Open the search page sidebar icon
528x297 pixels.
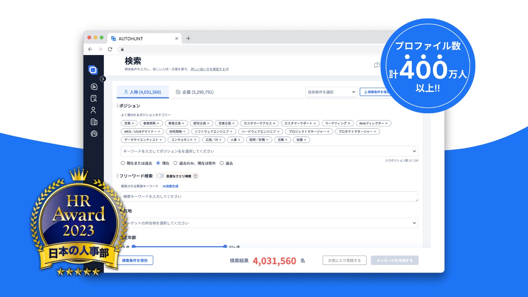pyautogui.click(x=94, y=98)
